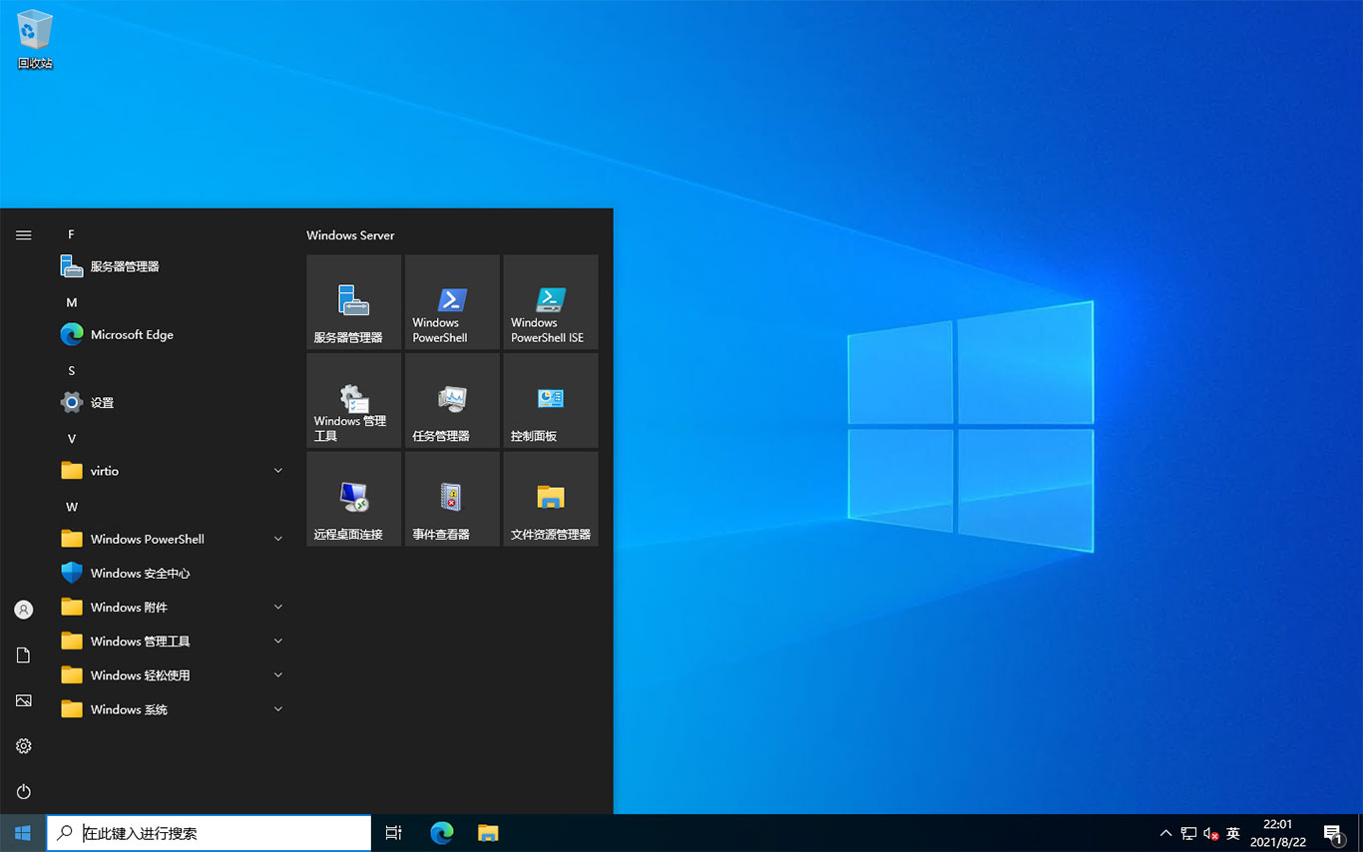Select 设置 in the app list
The image size is (1363, 852).
click(102, 403)
